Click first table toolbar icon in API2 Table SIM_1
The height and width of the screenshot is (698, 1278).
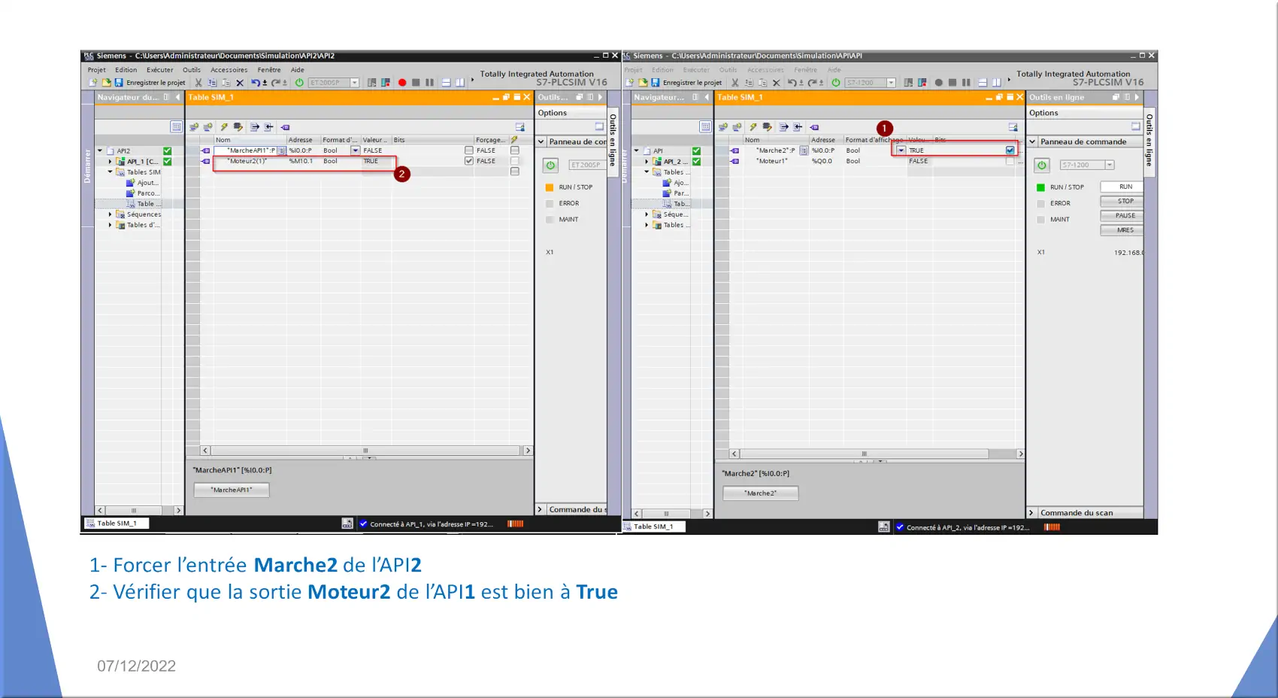pos(194,127)
